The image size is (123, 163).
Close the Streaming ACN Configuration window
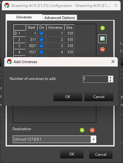tap(116, 5)
